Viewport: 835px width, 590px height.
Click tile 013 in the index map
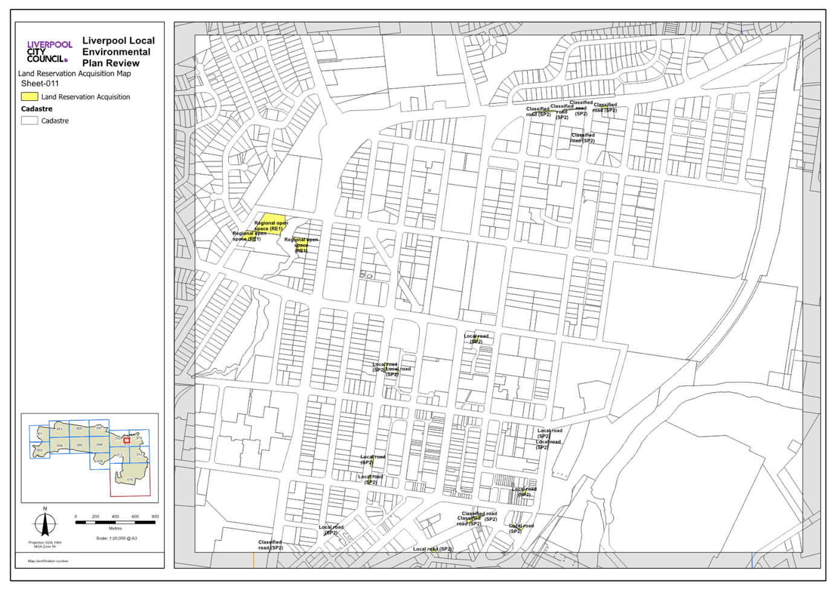120,455
